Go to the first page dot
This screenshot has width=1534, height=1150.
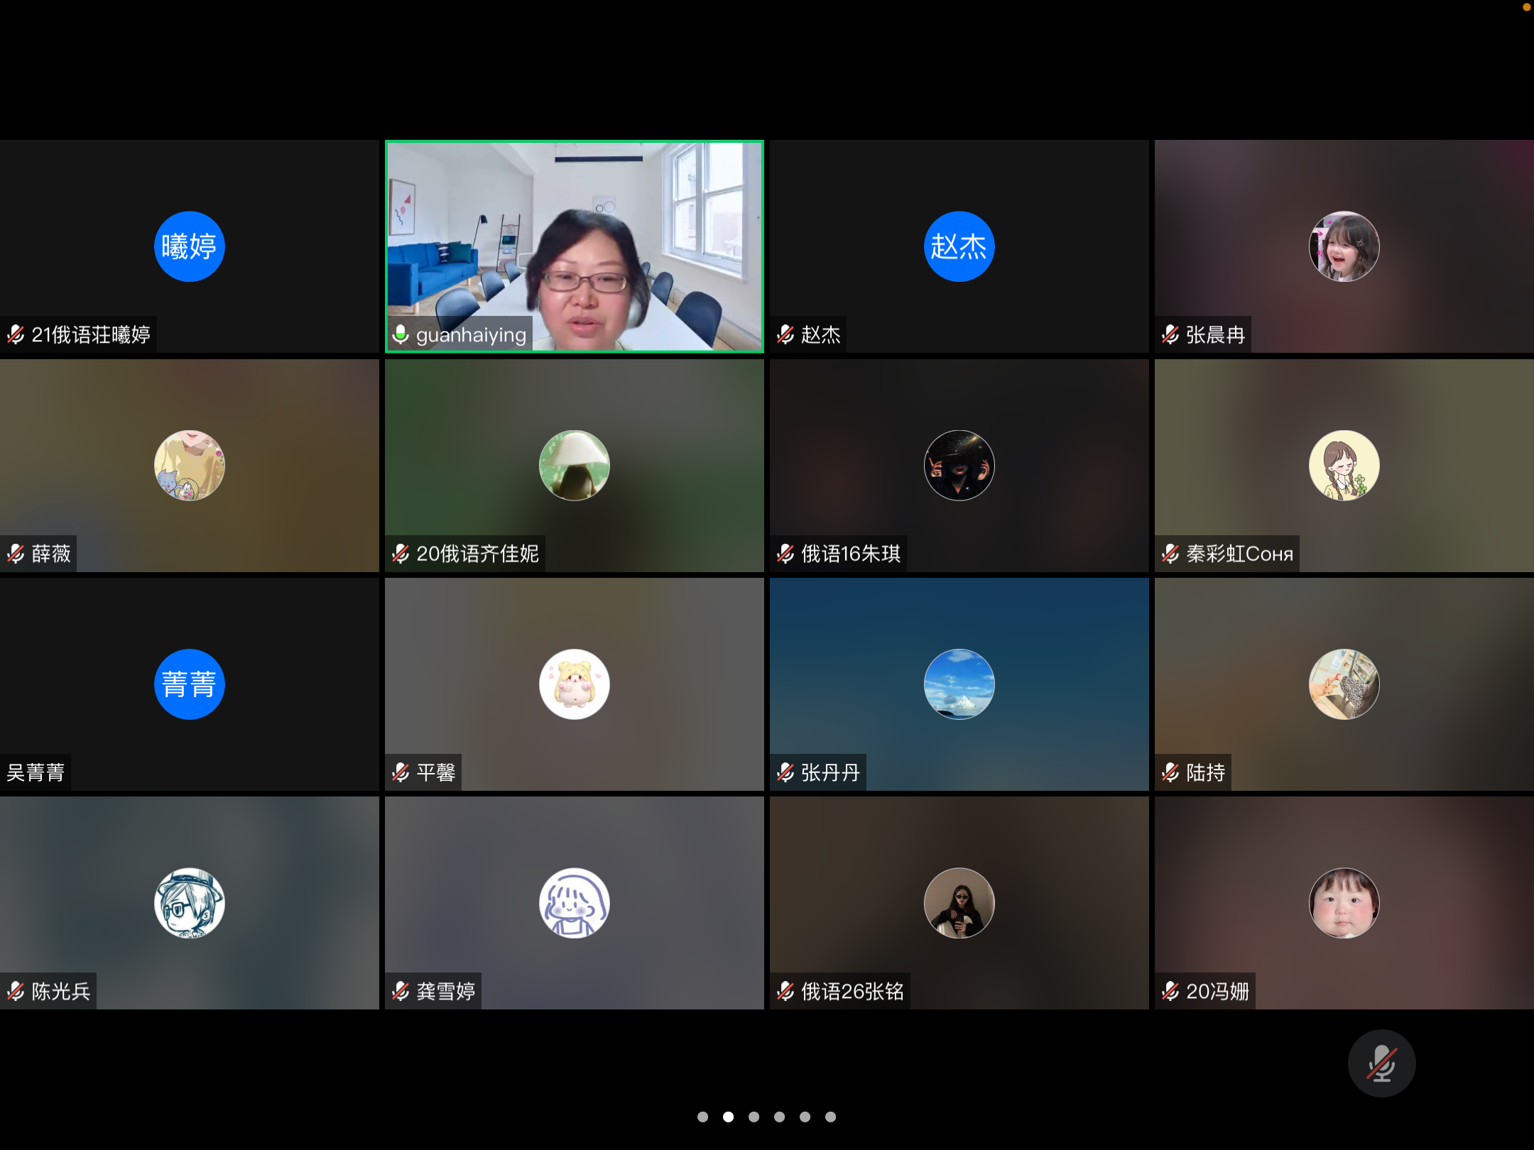tap(702, 1117)
